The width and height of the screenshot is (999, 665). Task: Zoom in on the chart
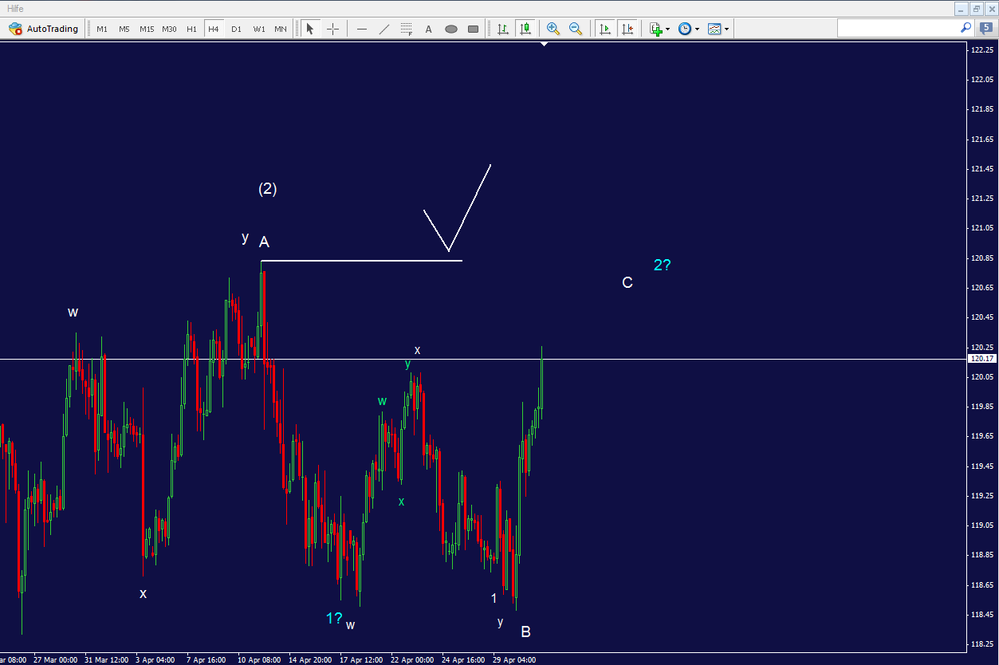coord(553,29)
